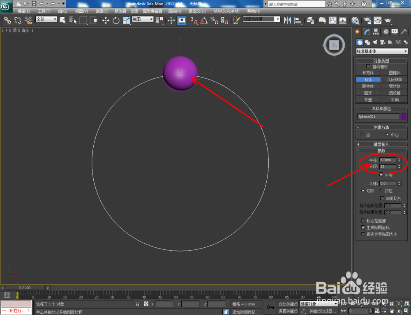Open the Select by Name dialog icon
The height and width of the screenshot is (315, 411).
pyautogui.click(x=73, y=20)
